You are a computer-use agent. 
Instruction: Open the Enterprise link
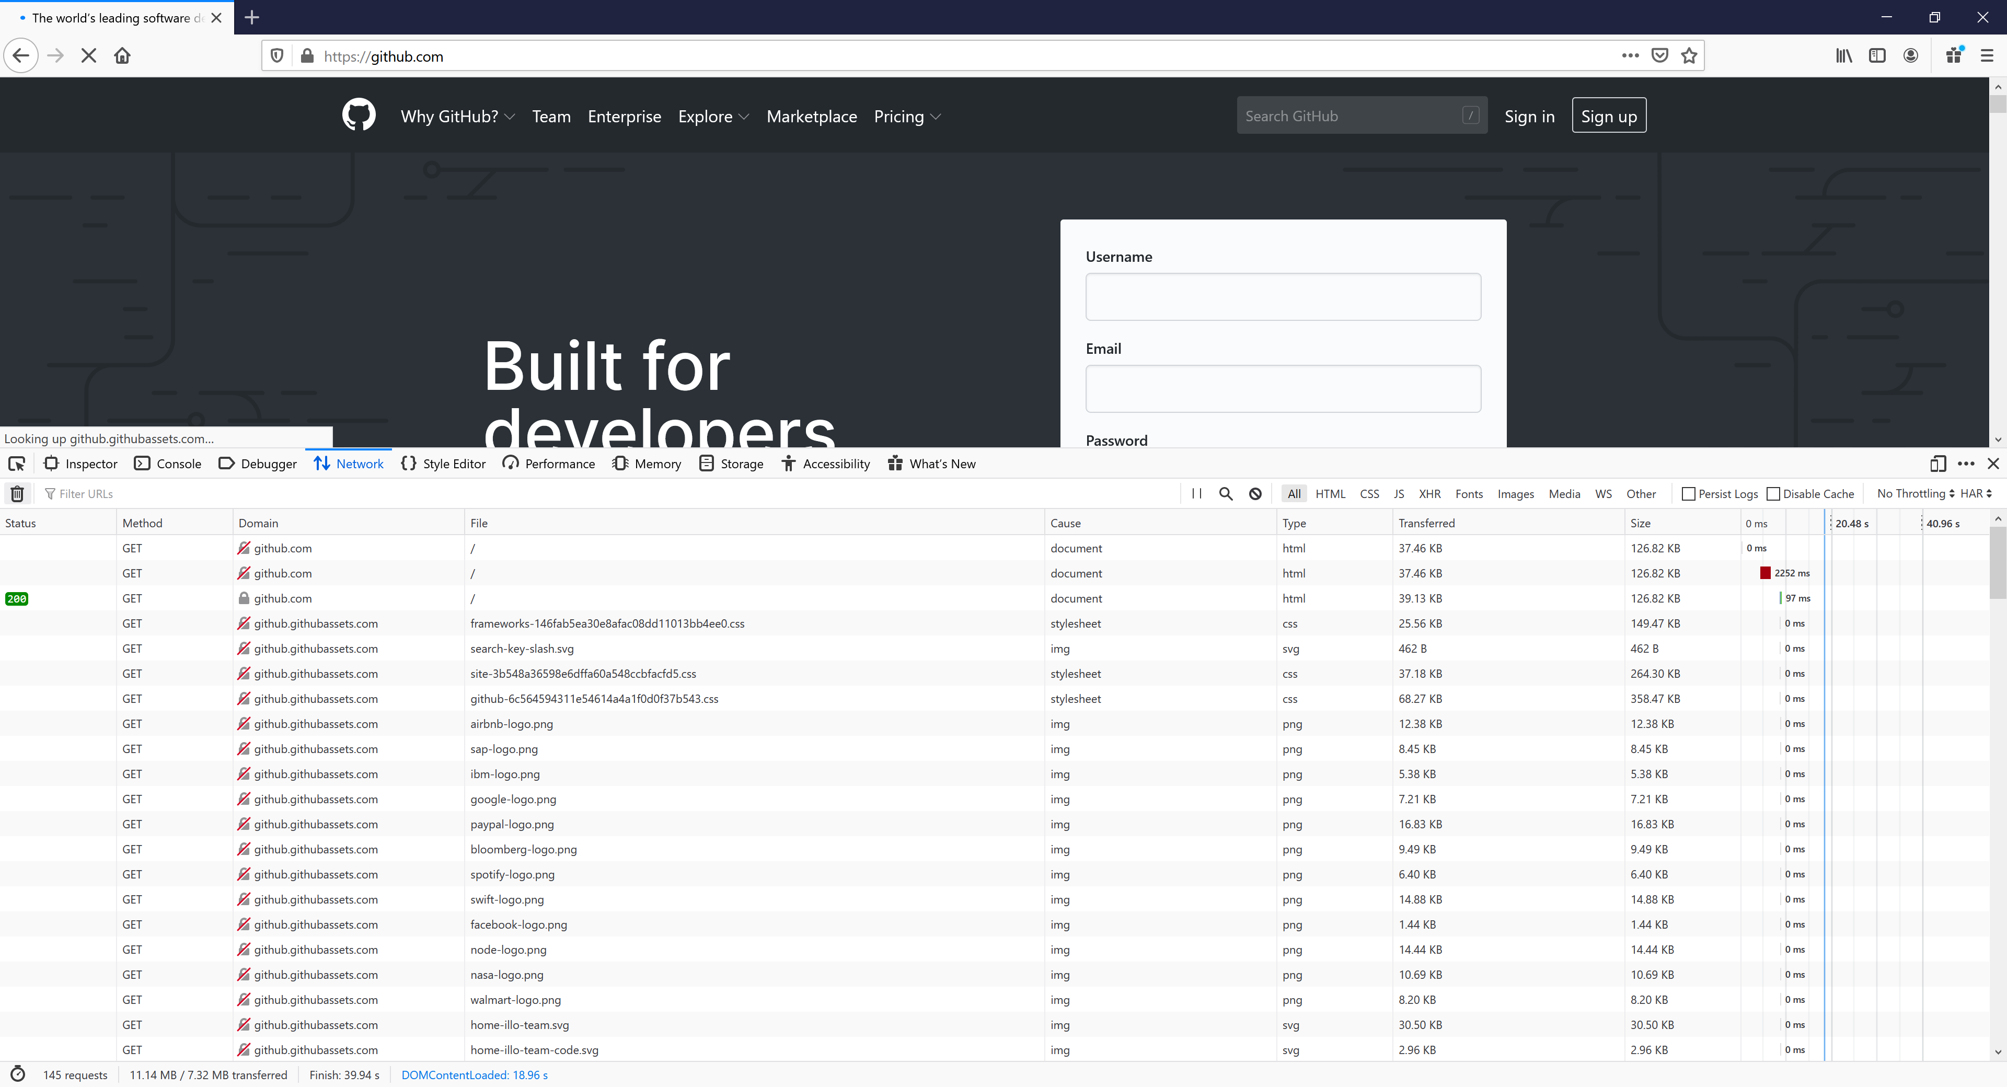(624, 116)
